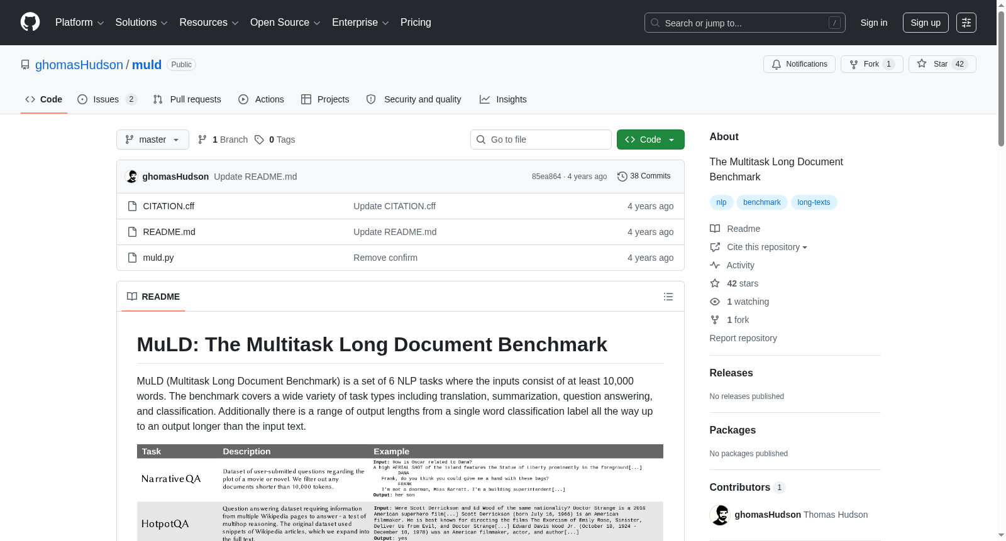Open the Insights tab

coord(503,99)
